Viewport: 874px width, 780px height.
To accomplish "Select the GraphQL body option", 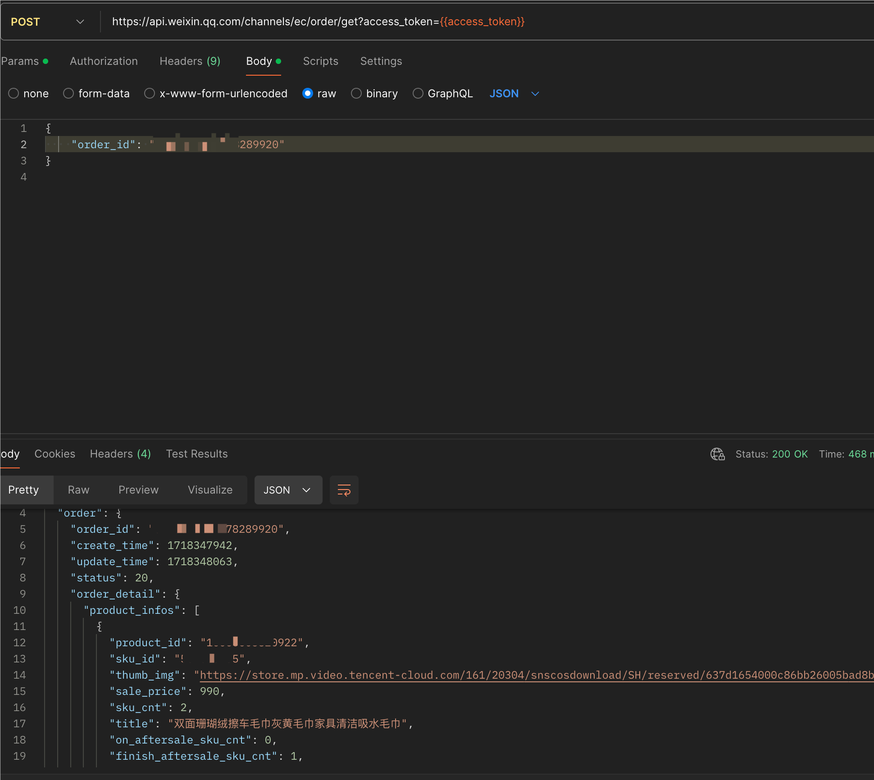I will (x=418, y=94).
